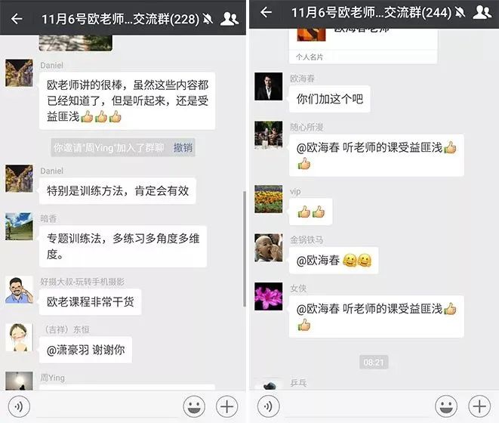Screen dimensions: 499x423
Task: Tap voice input icon in right chat
Action: pyautogui.click(x=268, y=406)
